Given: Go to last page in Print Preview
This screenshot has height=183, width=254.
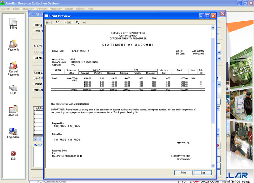Looking at the screenshot, I should 69,22.
